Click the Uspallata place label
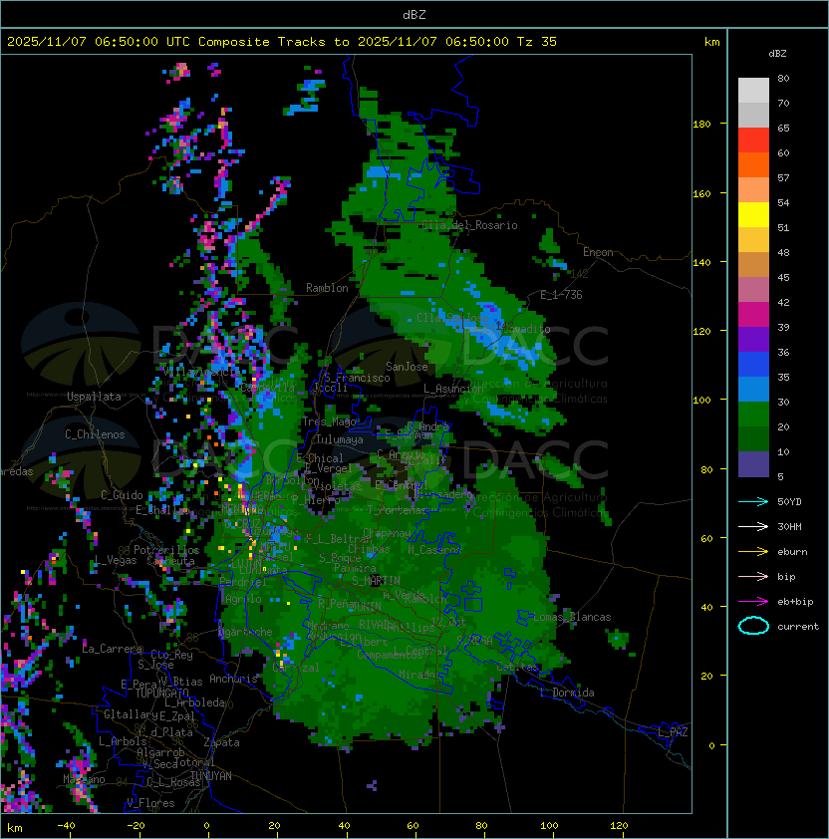Image resolution: width=829 pixels, height=839 pixels. coord(94,397)
